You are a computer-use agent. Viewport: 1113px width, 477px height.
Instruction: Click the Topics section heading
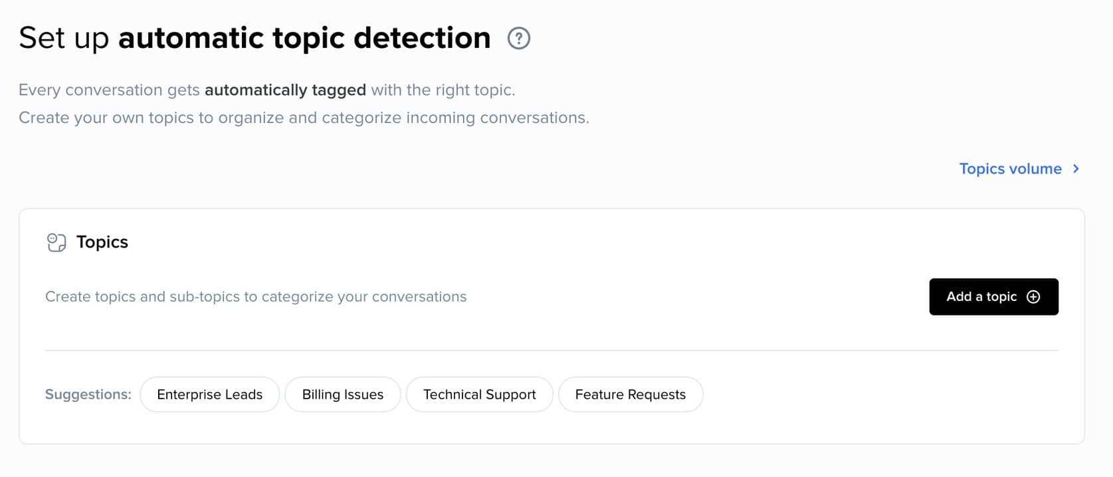coord(102,242)
